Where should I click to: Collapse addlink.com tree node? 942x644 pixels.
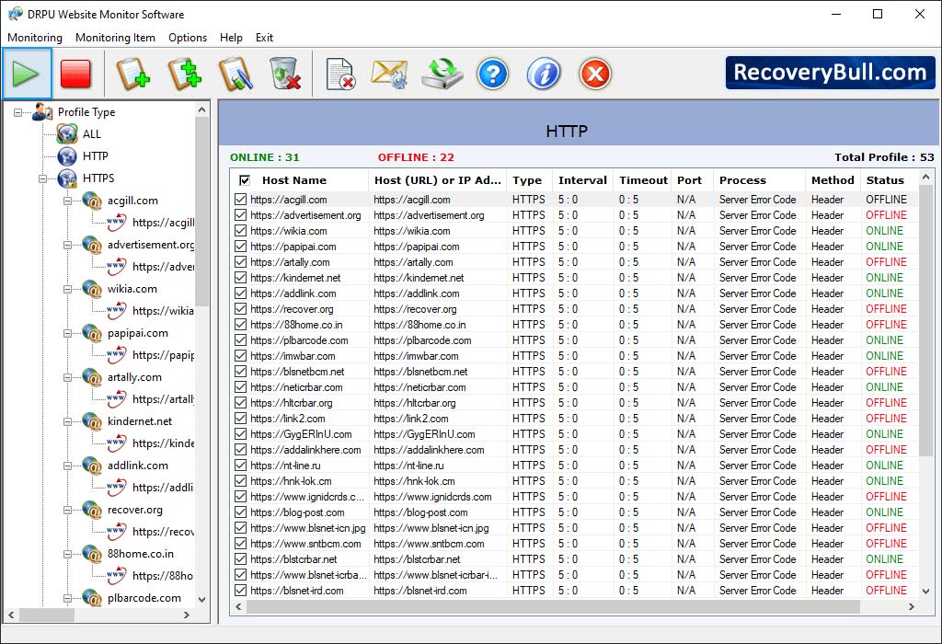[68, 466]
